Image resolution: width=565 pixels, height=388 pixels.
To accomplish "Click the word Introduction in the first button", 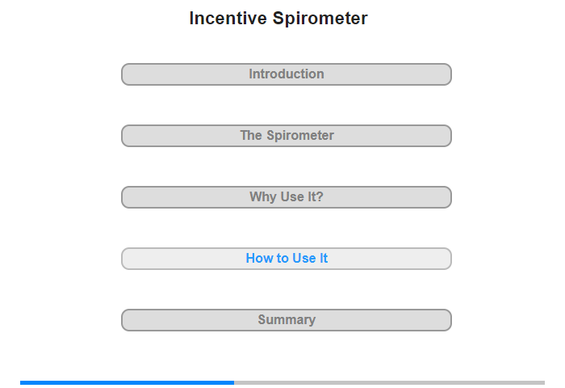I will (287, 74).
